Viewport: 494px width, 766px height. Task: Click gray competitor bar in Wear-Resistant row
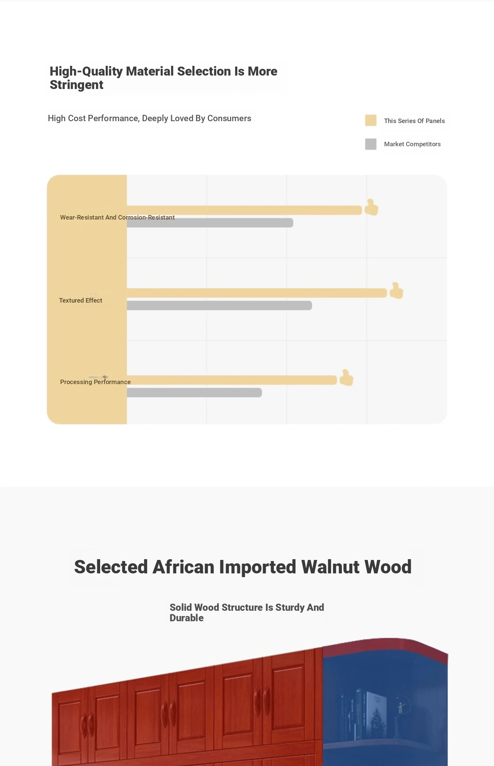(210, 223)
